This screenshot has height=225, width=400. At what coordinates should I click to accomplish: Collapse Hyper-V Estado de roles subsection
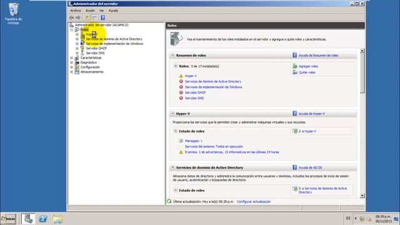[x=176, y=131]
